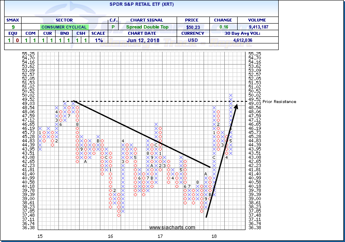Image resolution: width=345 pixels, height=242 pixels.
Task: Click the 17 year marker on the axis
Action: point(160,236)
